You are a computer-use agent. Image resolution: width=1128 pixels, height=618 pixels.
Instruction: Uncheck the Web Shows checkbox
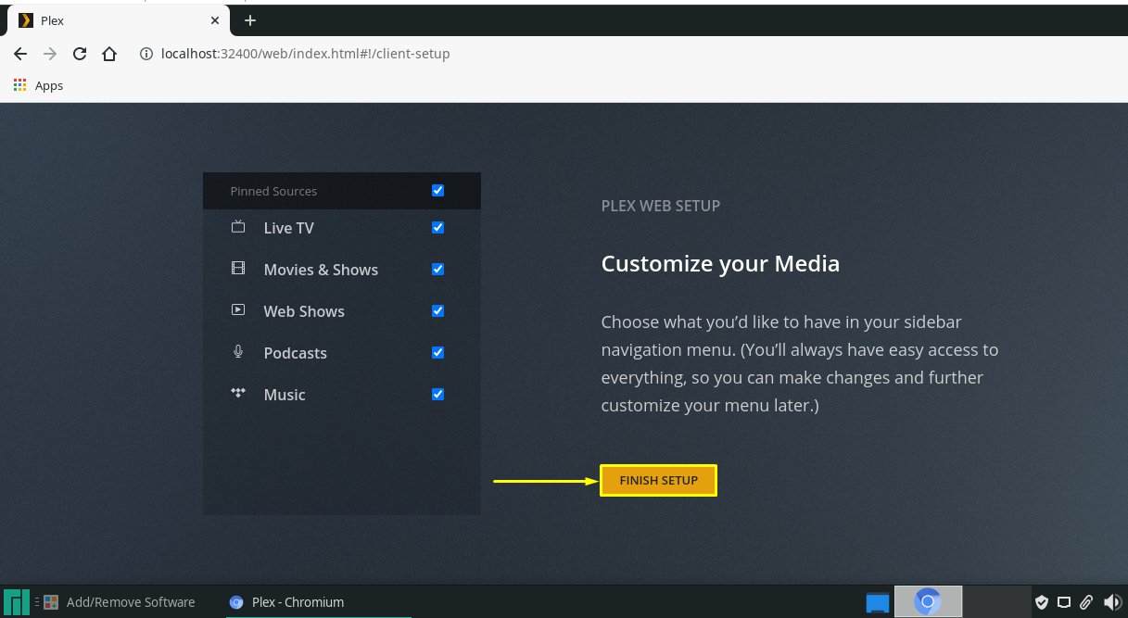438,311
